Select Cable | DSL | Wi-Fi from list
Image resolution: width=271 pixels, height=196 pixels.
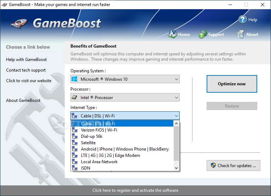click(122, 123)
